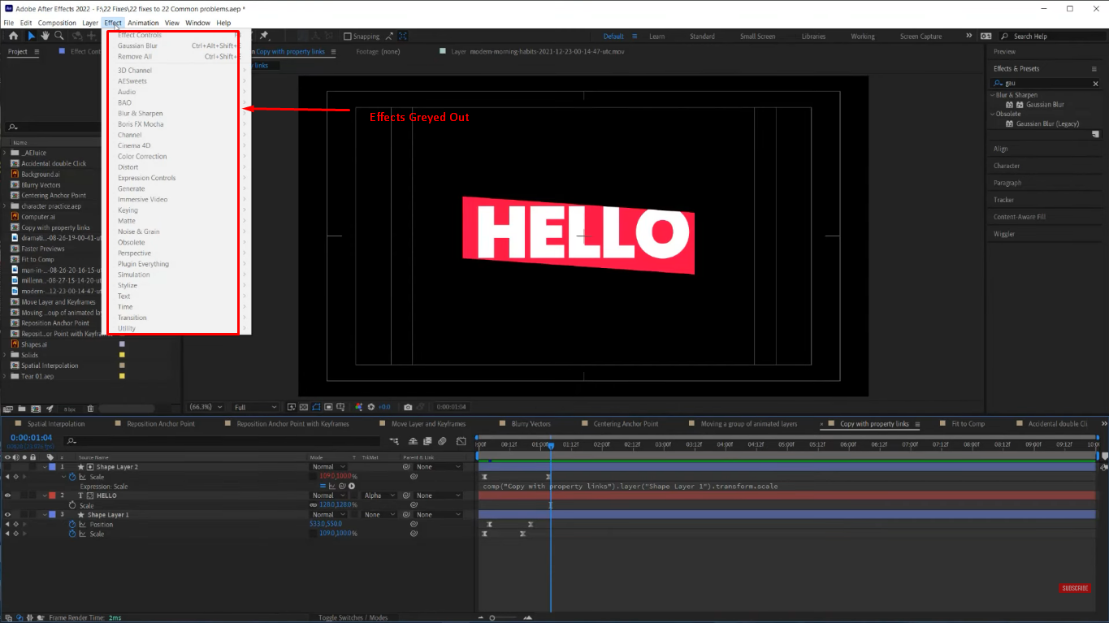Open the Magnification ratio dropdown
Viewport: 1109px width, 623px height.
coord(207,407)
